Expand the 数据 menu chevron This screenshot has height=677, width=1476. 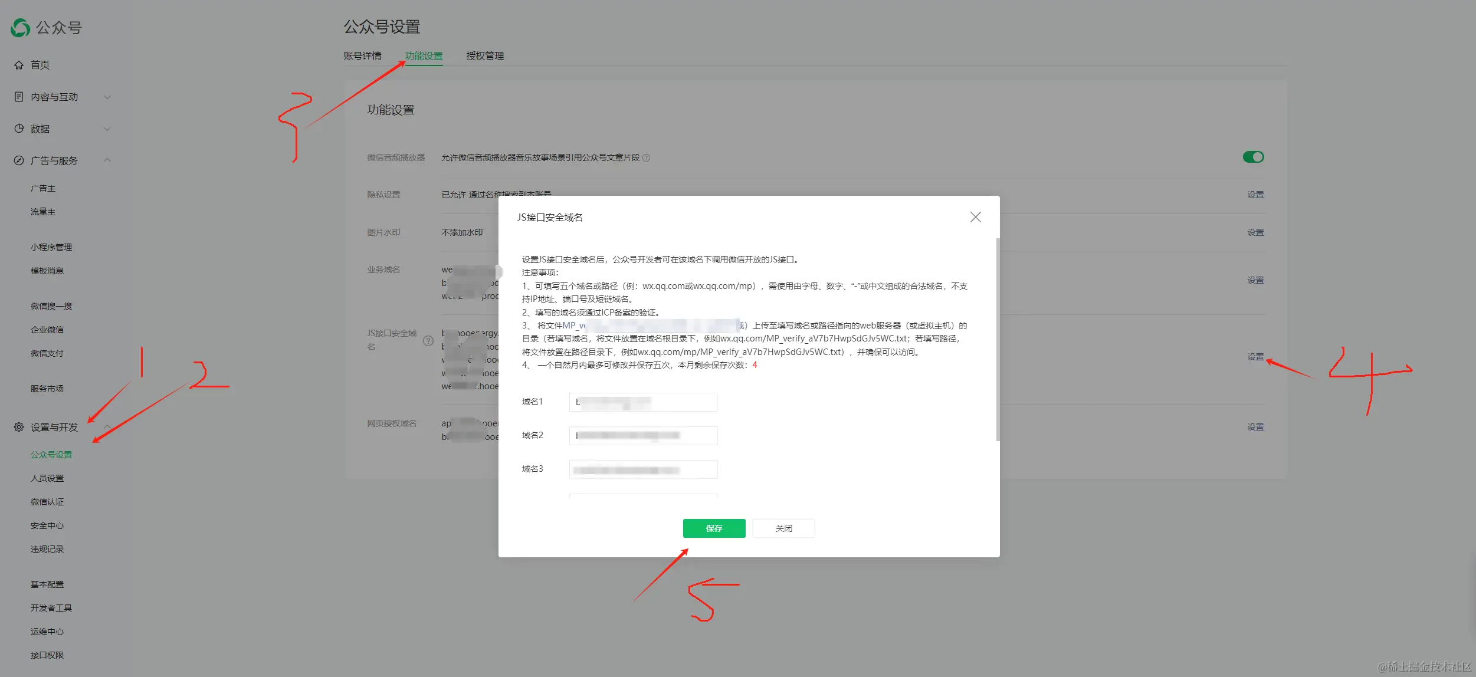(x=107, y=129)
